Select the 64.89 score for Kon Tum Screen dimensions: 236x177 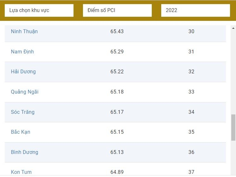click(x=117, y=172)
